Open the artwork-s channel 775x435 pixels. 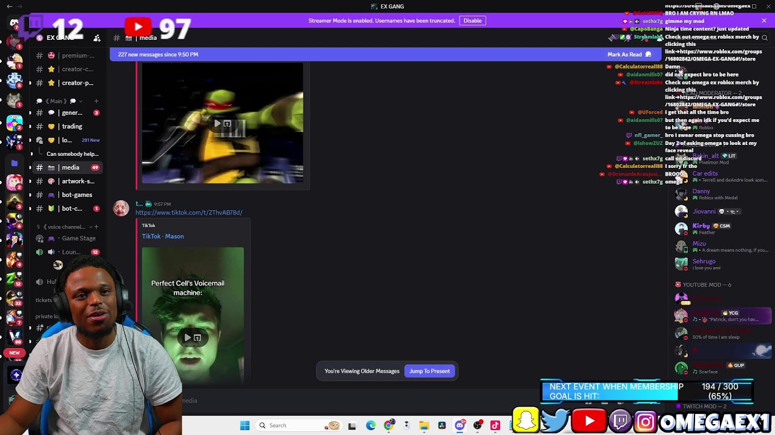pyautogui.click(x=68, y=181)
